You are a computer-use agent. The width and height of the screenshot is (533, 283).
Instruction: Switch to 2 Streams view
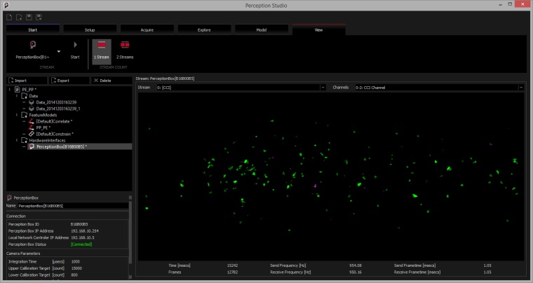point(125,50)
